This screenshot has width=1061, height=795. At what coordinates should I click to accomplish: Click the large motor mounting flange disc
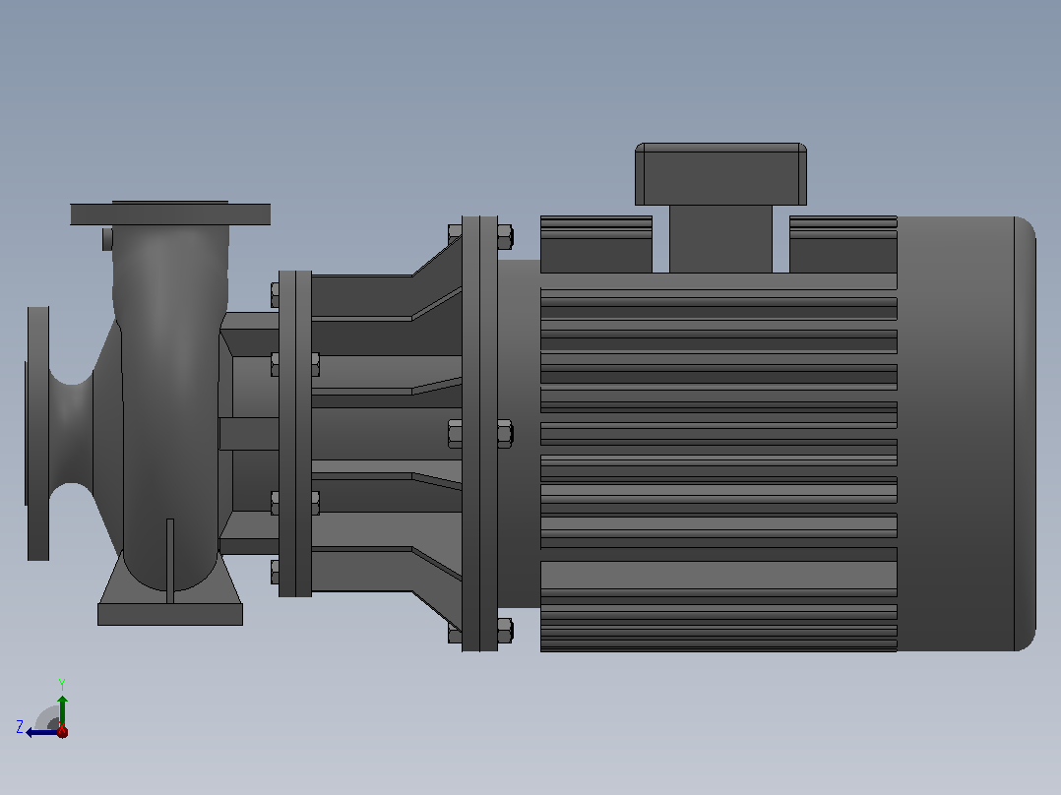pos(479,434)
